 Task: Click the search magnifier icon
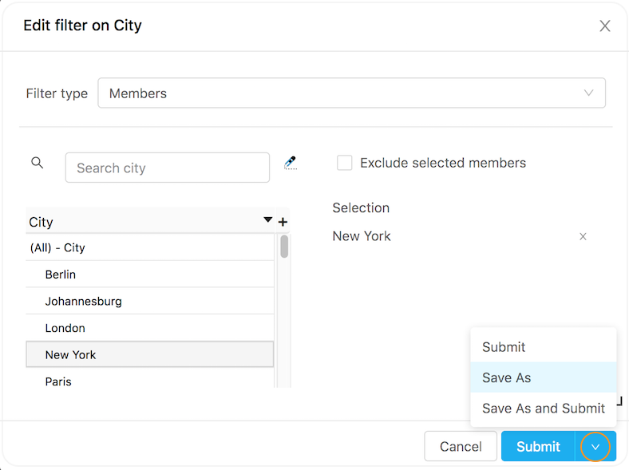(x=37, y=163)
